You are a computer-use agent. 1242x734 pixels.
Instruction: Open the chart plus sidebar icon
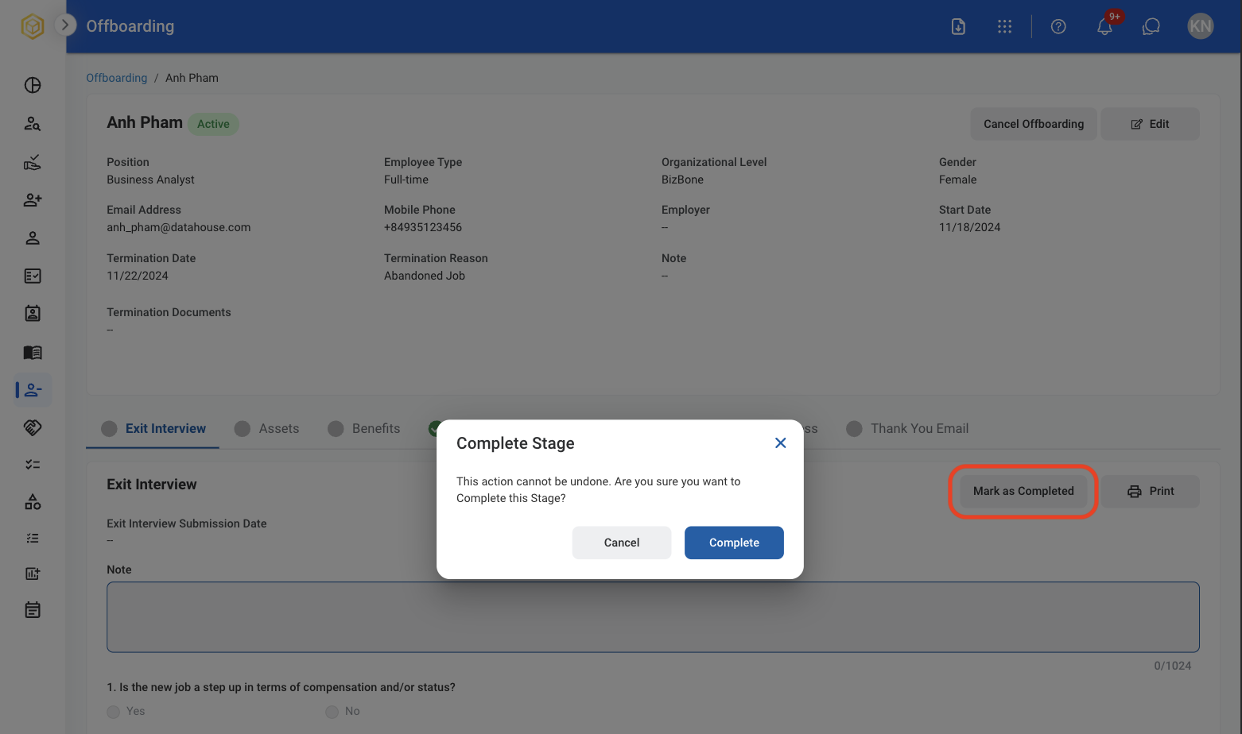pyautogui.click(x=33, y=574)
